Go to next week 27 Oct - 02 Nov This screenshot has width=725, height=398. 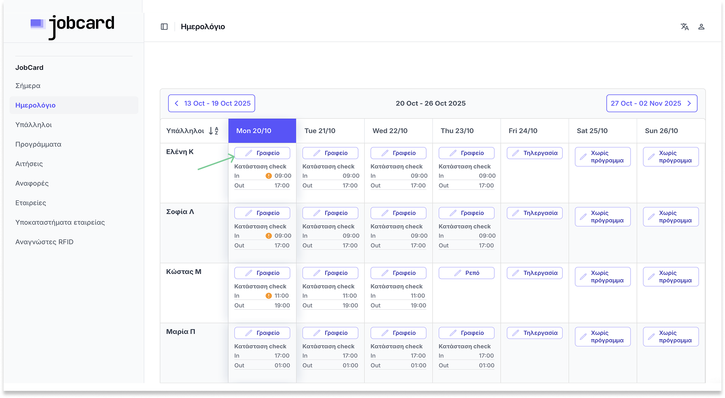pos(651,104)
